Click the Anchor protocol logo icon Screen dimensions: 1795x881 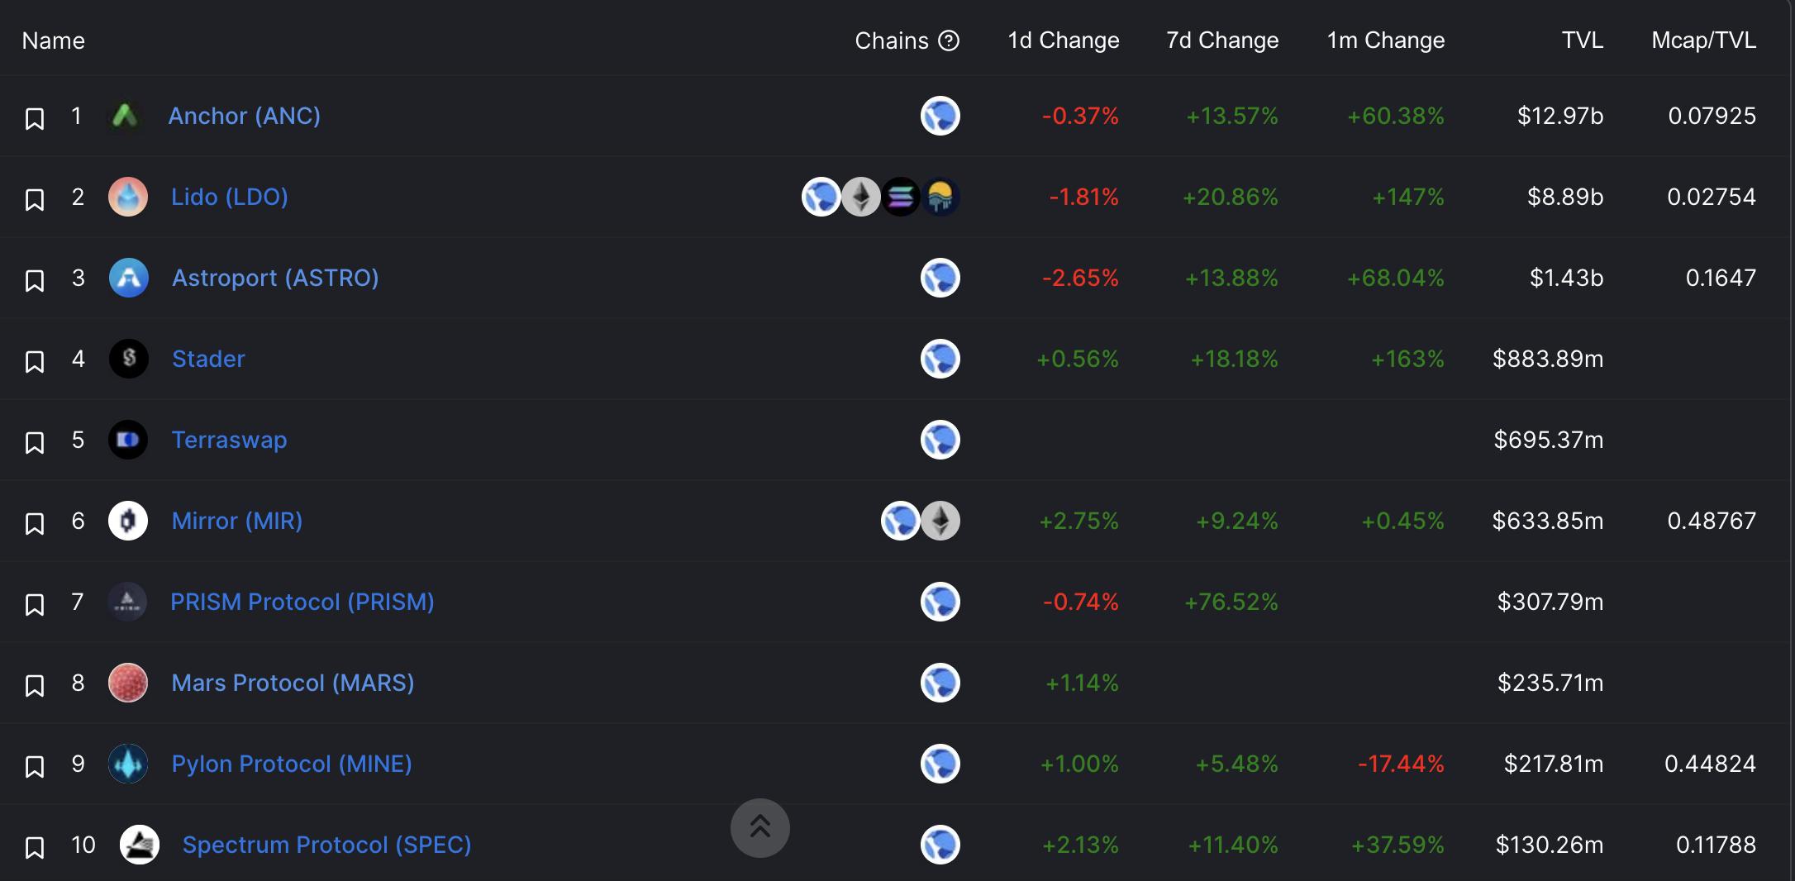[125, 116]
